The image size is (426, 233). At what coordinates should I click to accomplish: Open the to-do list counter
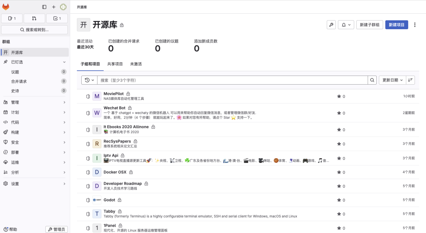coord(57,18)
